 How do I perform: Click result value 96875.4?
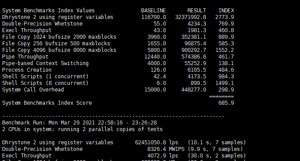click(195, 44)
